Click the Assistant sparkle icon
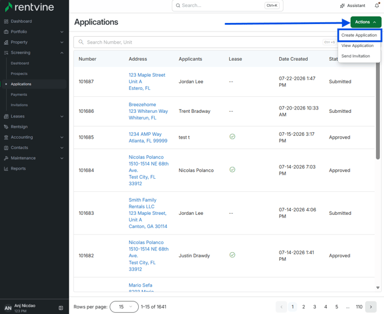Image resolution: width=384 pixels, height=314 pixels. (x=342, y=6)
